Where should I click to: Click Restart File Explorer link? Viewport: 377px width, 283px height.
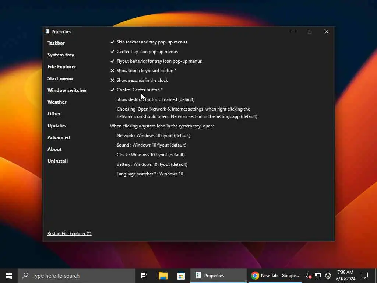(x=69, y=233)
